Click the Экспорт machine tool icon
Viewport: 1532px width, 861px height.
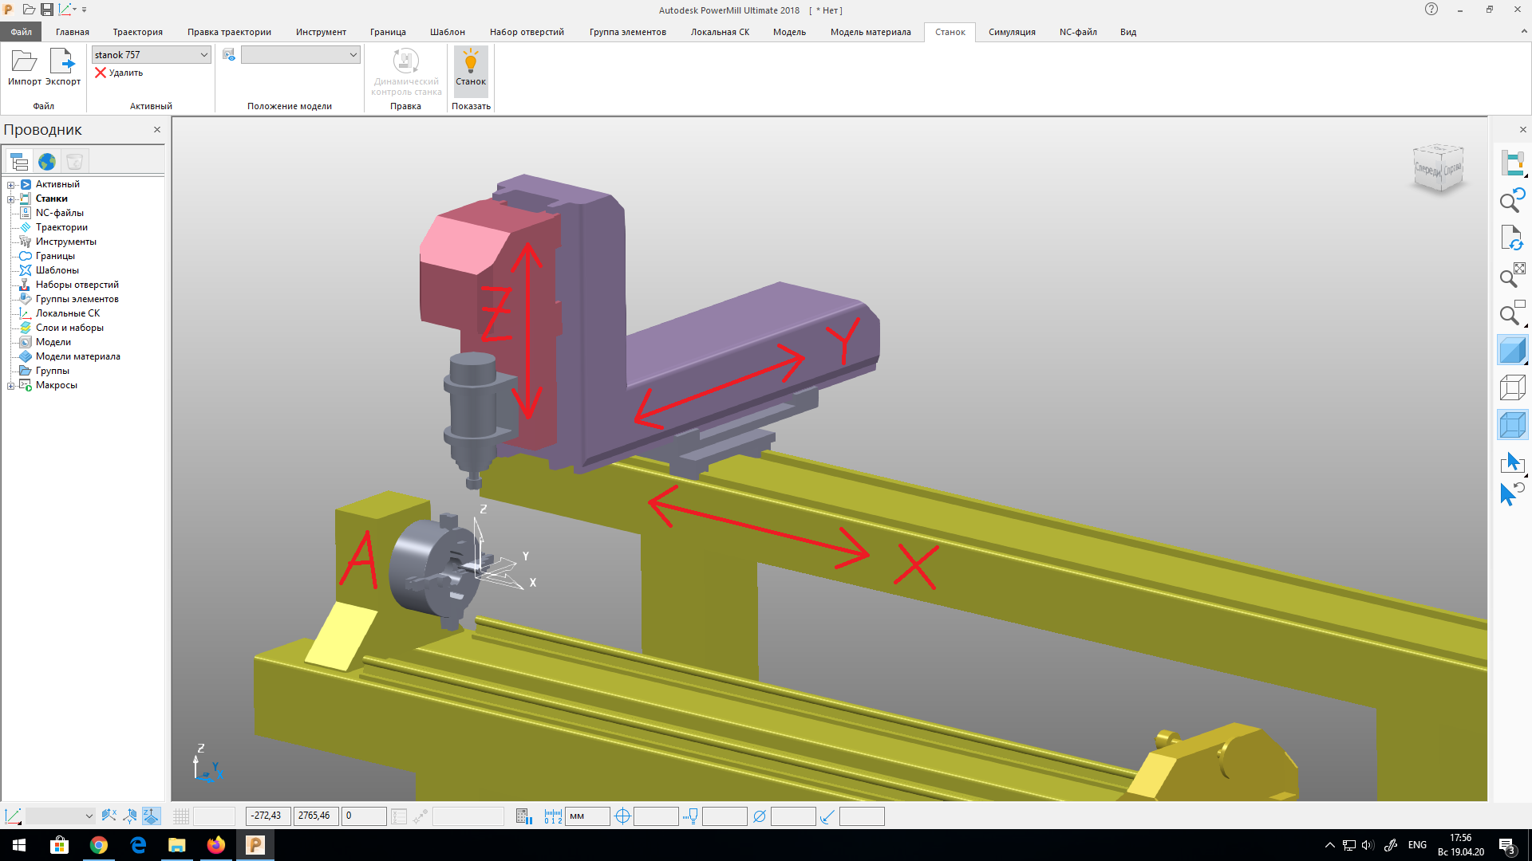pos(62,62)
